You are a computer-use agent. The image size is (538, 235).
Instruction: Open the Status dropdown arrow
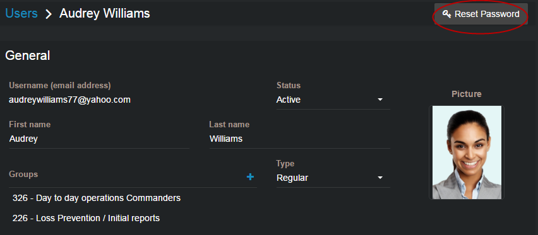[x=380, y=100]
